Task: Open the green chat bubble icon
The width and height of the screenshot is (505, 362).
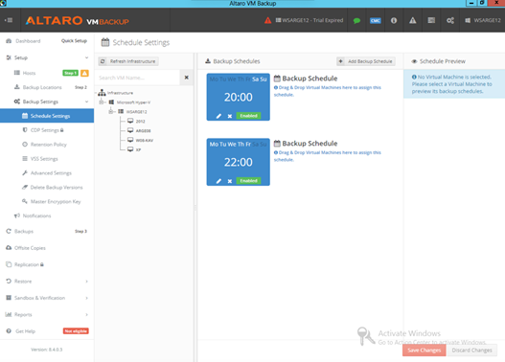Action: pyautogui.click(x=356, y=21)
